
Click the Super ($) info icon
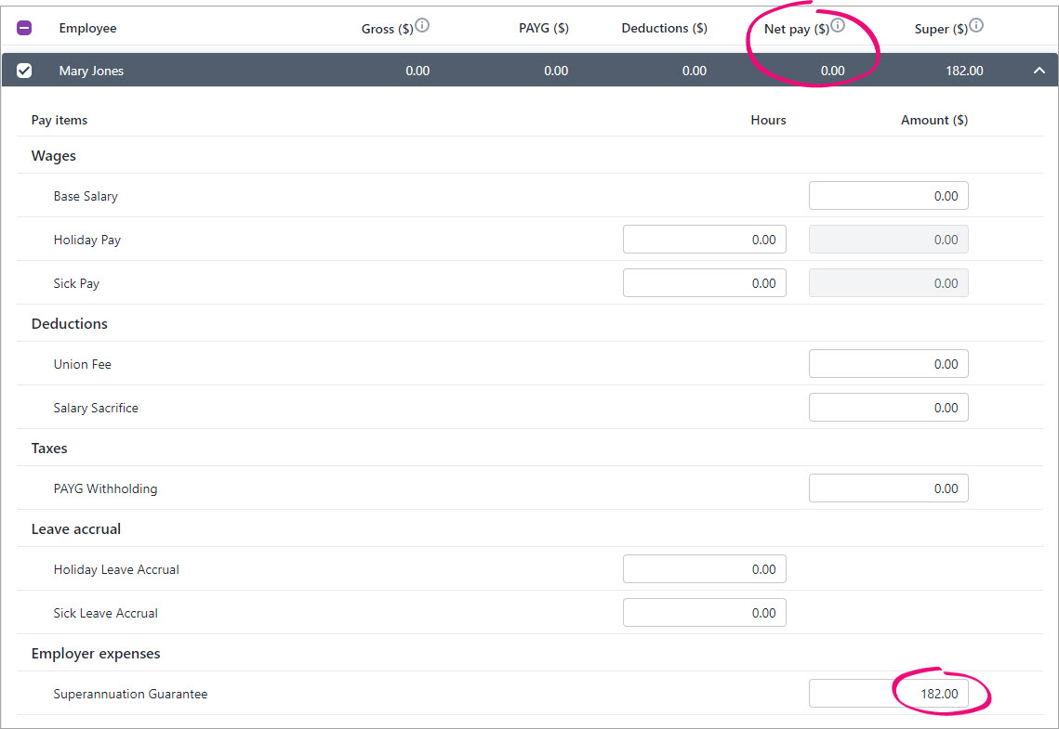point(976,26)
